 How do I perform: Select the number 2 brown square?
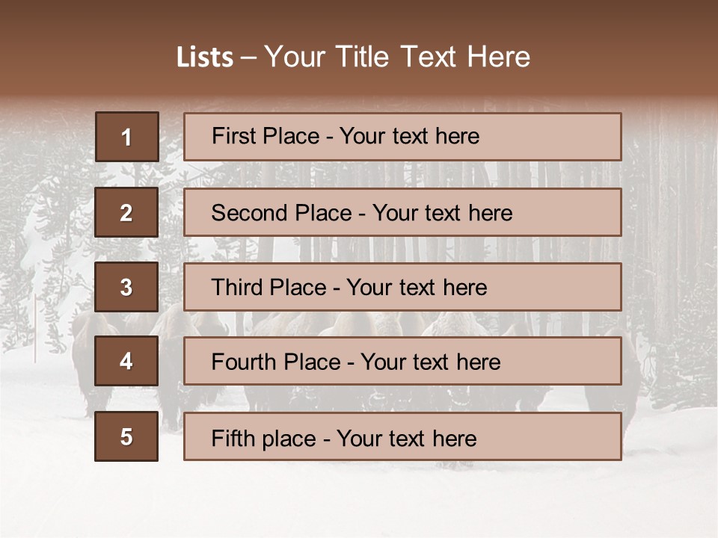coord(126,212)
